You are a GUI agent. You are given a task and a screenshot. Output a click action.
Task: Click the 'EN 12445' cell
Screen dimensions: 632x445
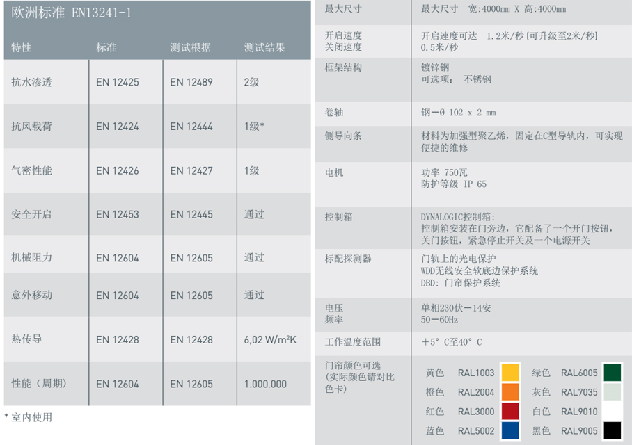pos(191,214)
